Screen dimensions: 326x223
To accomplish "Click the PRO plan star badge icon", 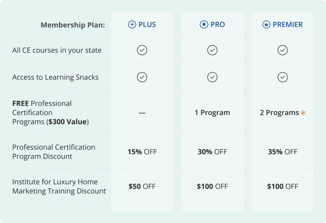I will click(204, 24).
